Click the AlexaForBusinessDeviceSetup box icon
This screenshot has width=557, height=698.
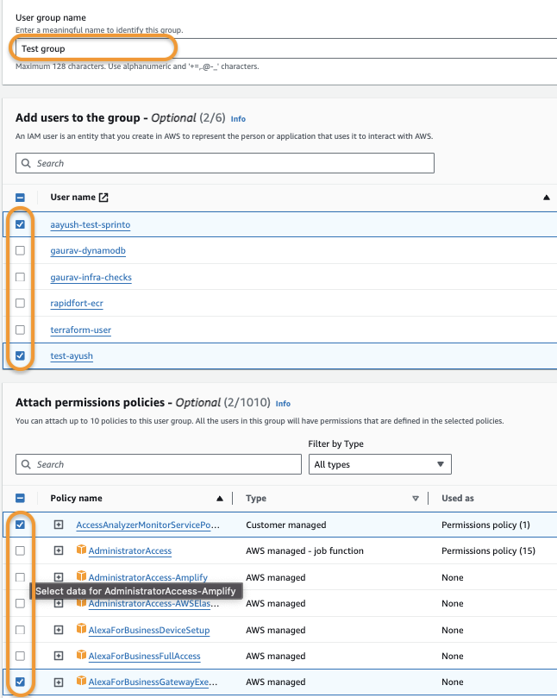tap(81, 629)
